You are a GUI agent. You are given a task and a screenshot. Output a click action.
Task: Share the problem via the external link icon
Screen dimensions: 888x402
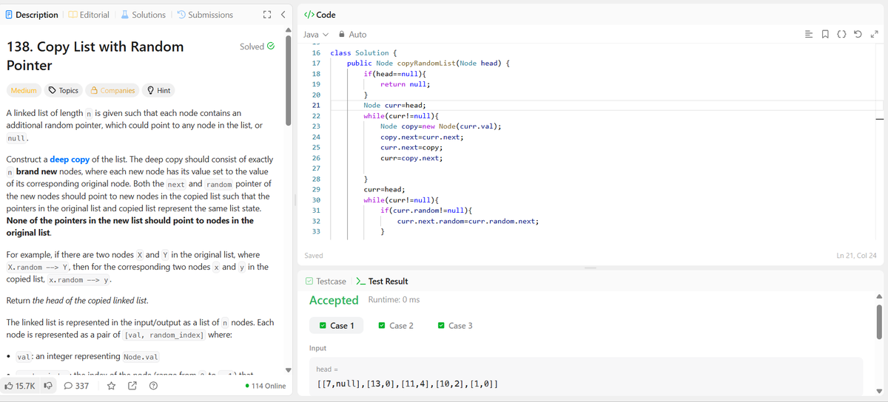132,386
